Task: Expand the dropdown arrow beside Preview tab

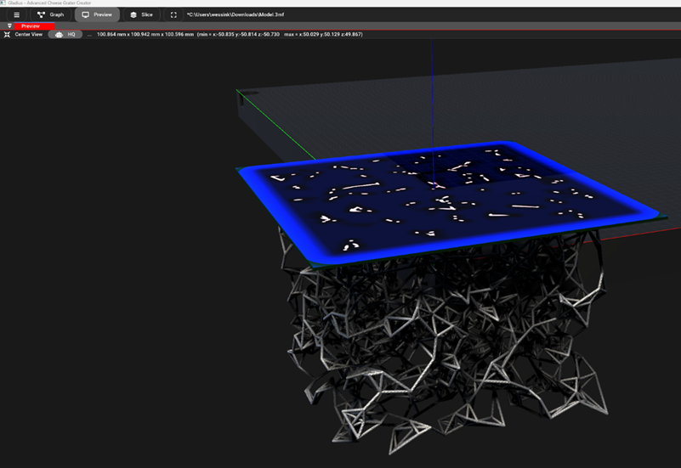Action: pyautogui.click(x=9, y=26)
